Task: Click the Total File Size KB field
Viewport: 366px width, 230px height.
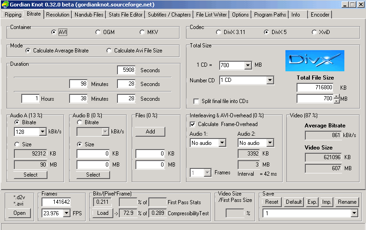Action: 315,87
